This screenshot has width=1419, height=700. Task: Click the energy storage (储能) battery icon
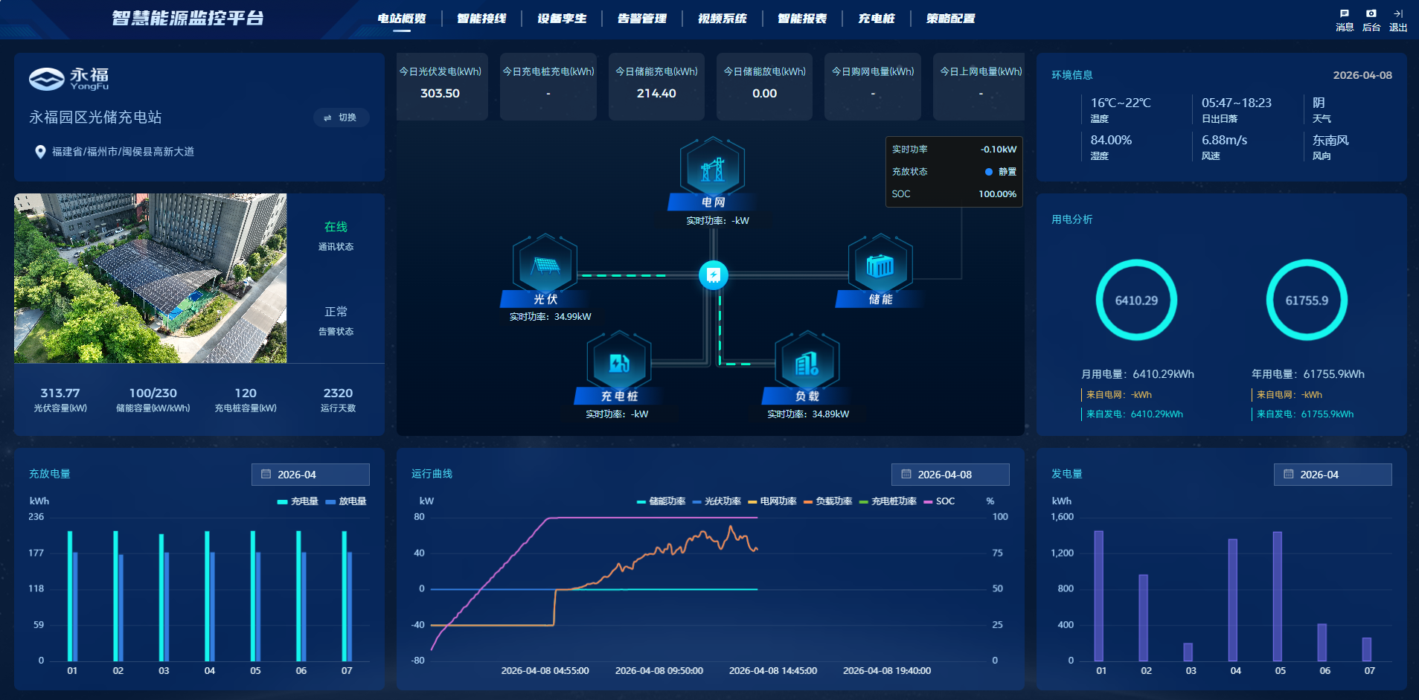coord(880,266)
